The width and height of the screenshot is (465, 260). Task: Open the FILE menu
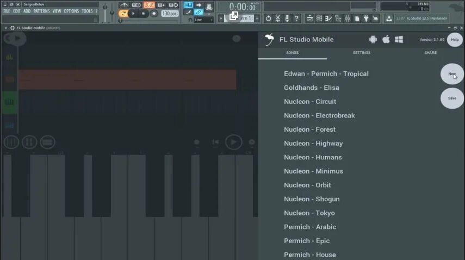(7, 11)
